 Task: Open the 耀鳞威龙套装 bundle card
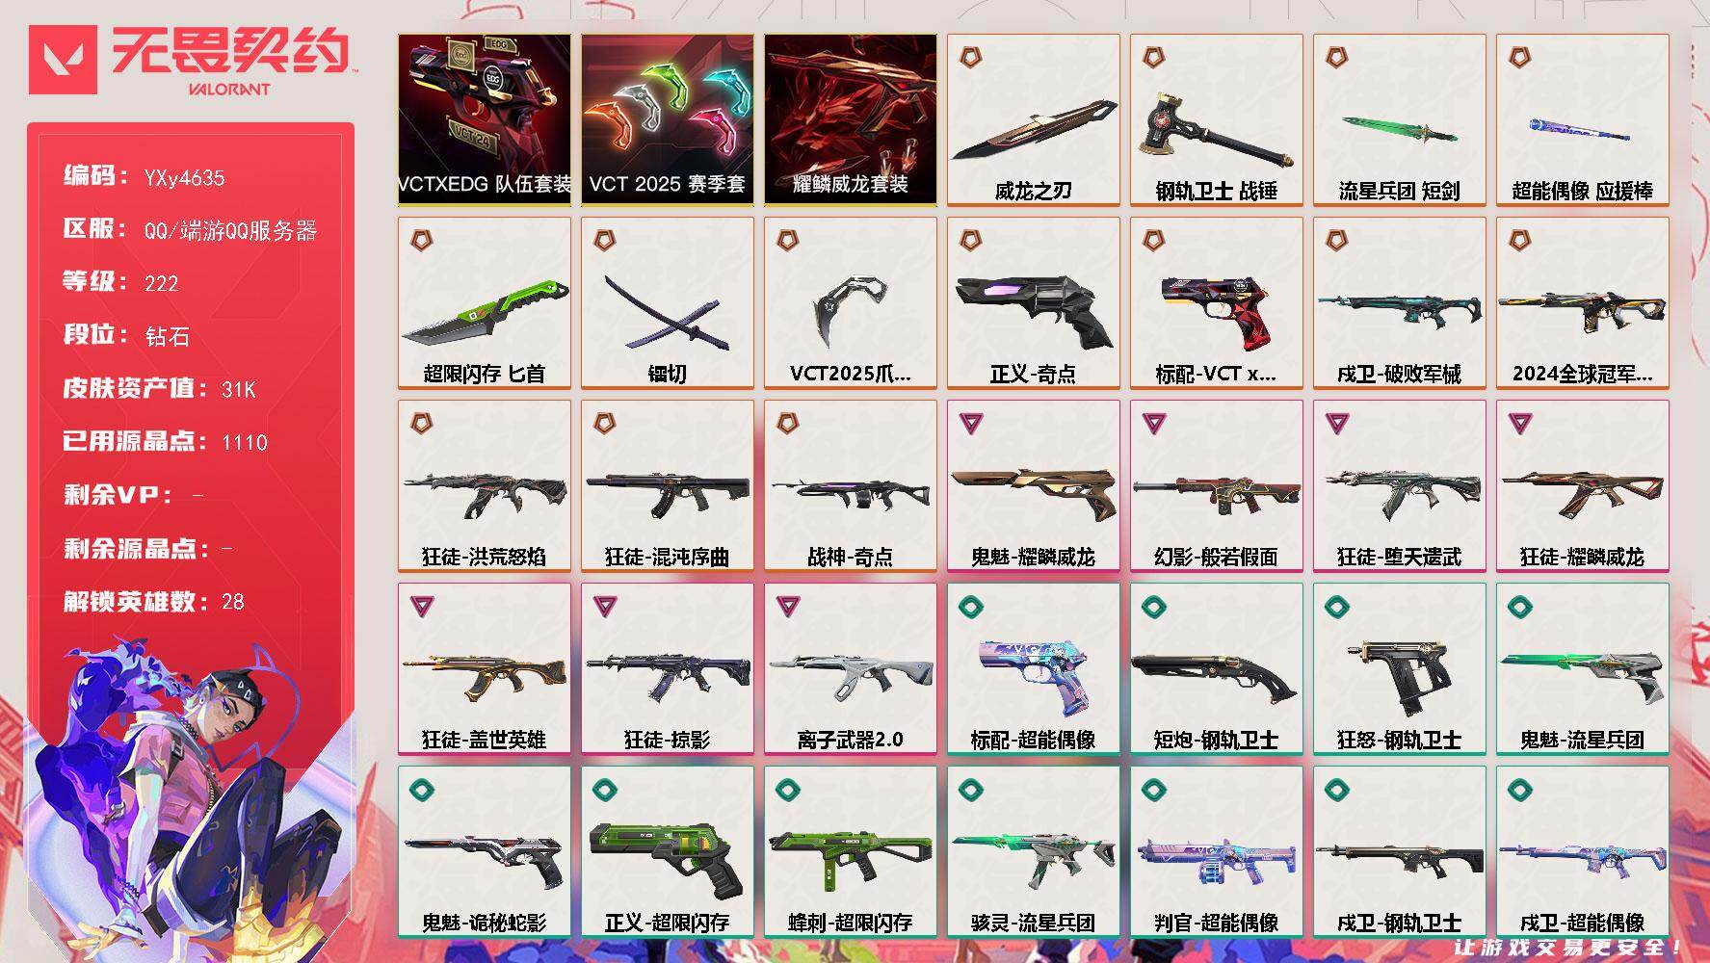850,120
